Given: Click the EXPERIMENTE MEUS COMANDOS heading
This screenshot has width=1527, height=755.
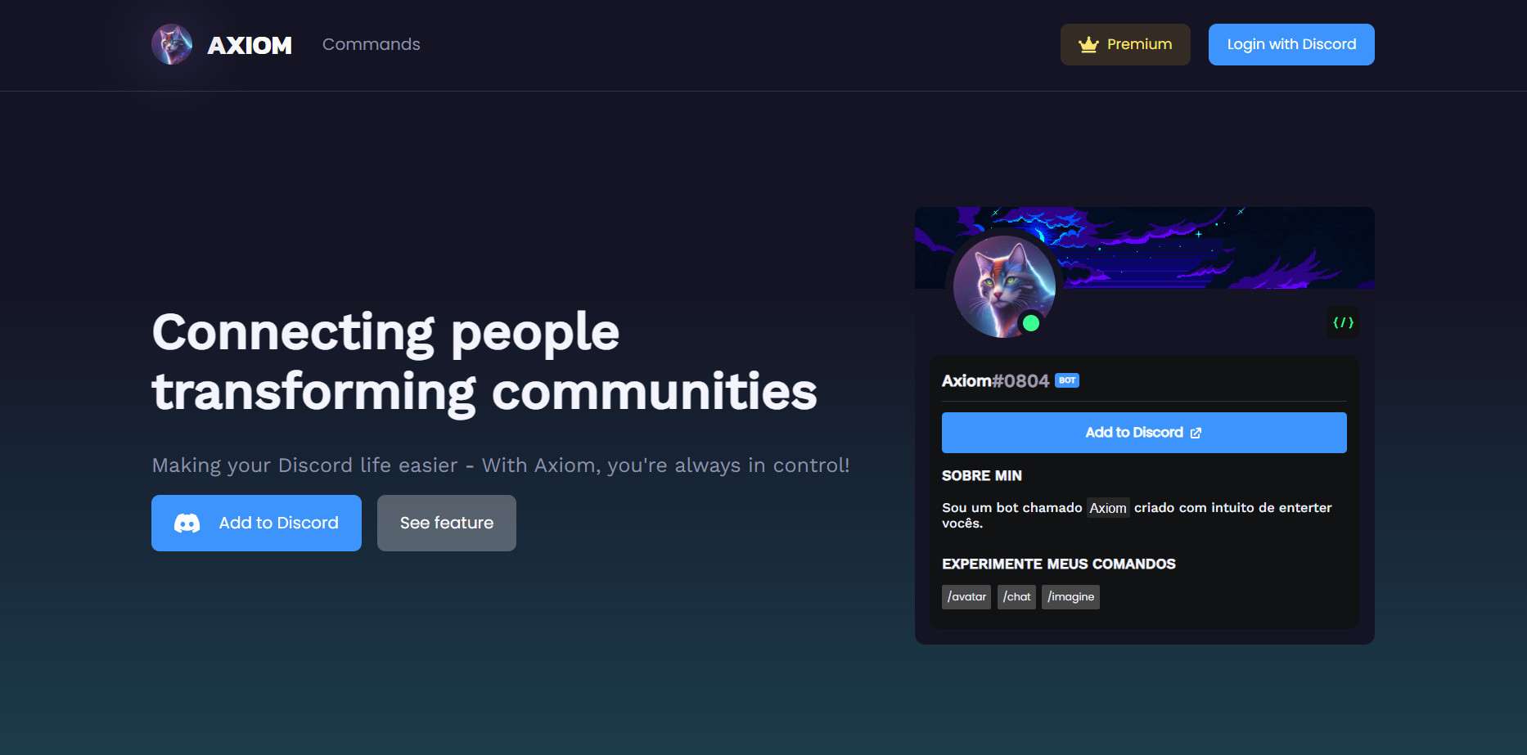Looking at the screenshot, I should [1059, 564].
